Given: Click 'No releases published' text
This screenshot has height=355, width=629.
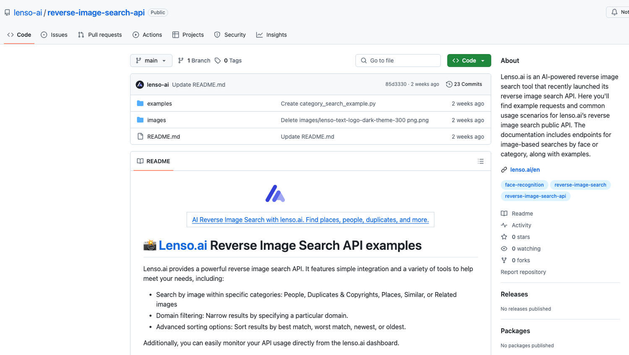Looking at the screenshot, I should coord(526,309).
